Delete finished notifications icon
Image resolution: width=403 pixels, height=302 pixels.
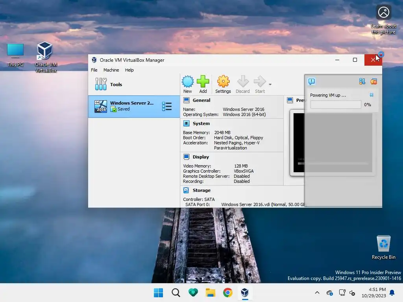374,82
